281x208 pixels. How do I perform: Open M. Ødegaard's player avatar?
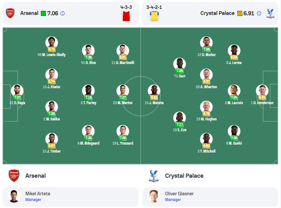click(88, 131)
